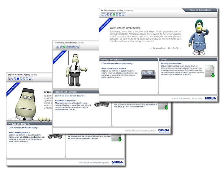Click Walter character in blue bathrobe
The image size is (224, 173).
click(199, 37)
